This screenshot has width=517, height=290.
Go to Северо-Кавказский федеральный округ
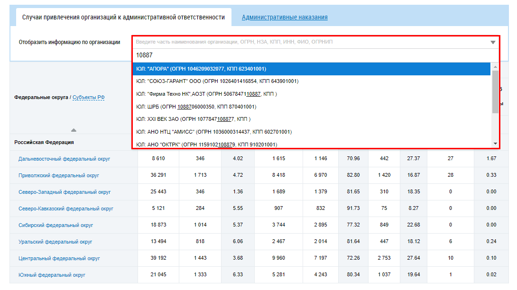(x=66, y=208)
